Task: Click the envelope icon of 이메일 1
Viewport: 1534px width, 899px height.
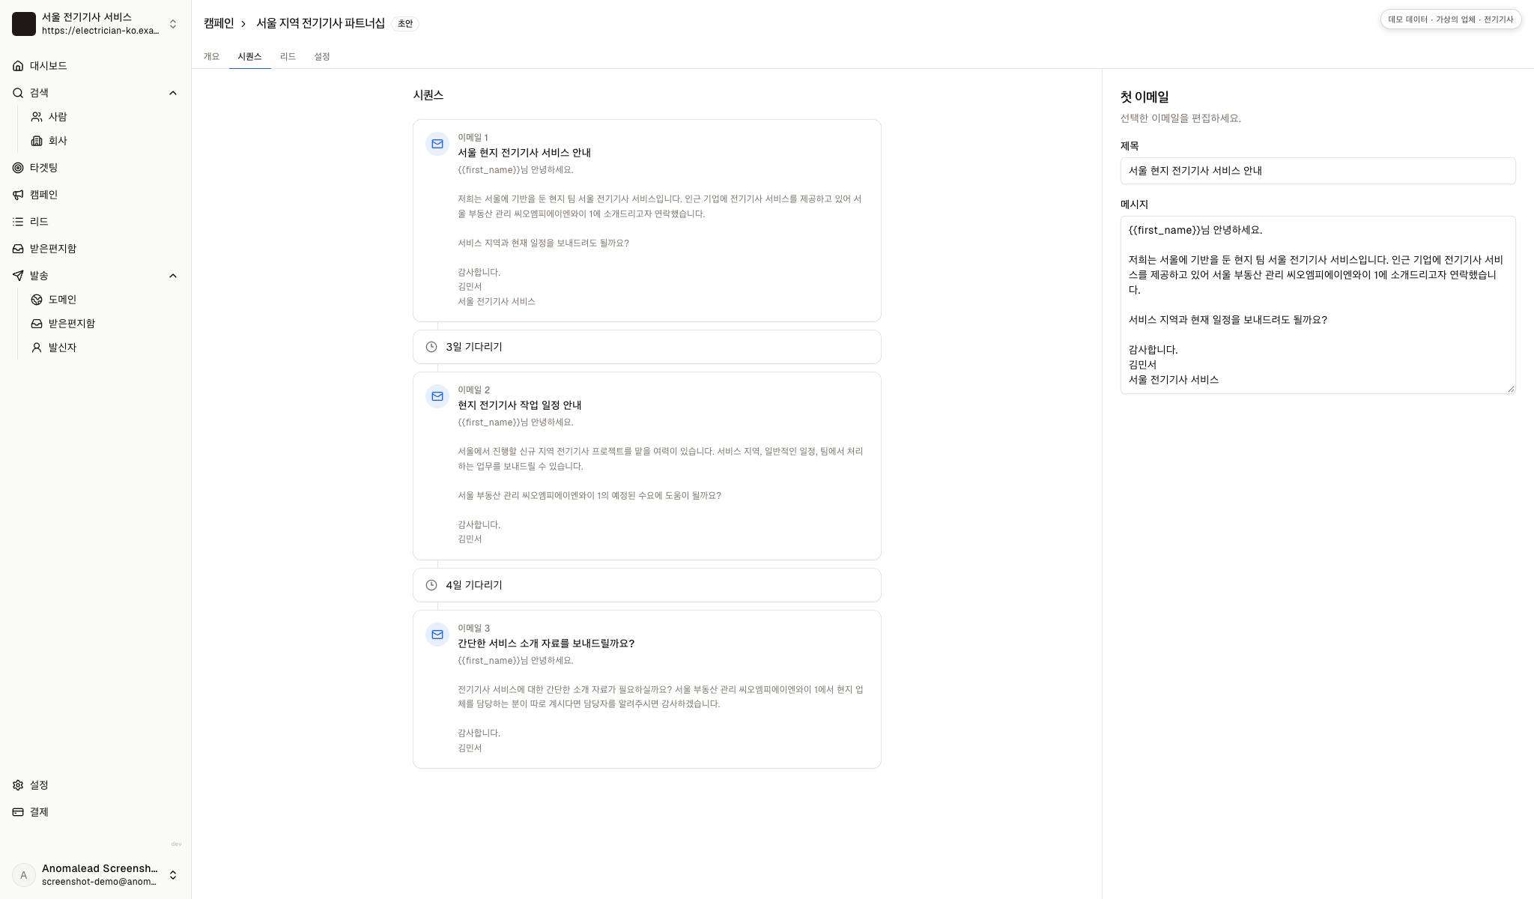Action: point(437,144)
